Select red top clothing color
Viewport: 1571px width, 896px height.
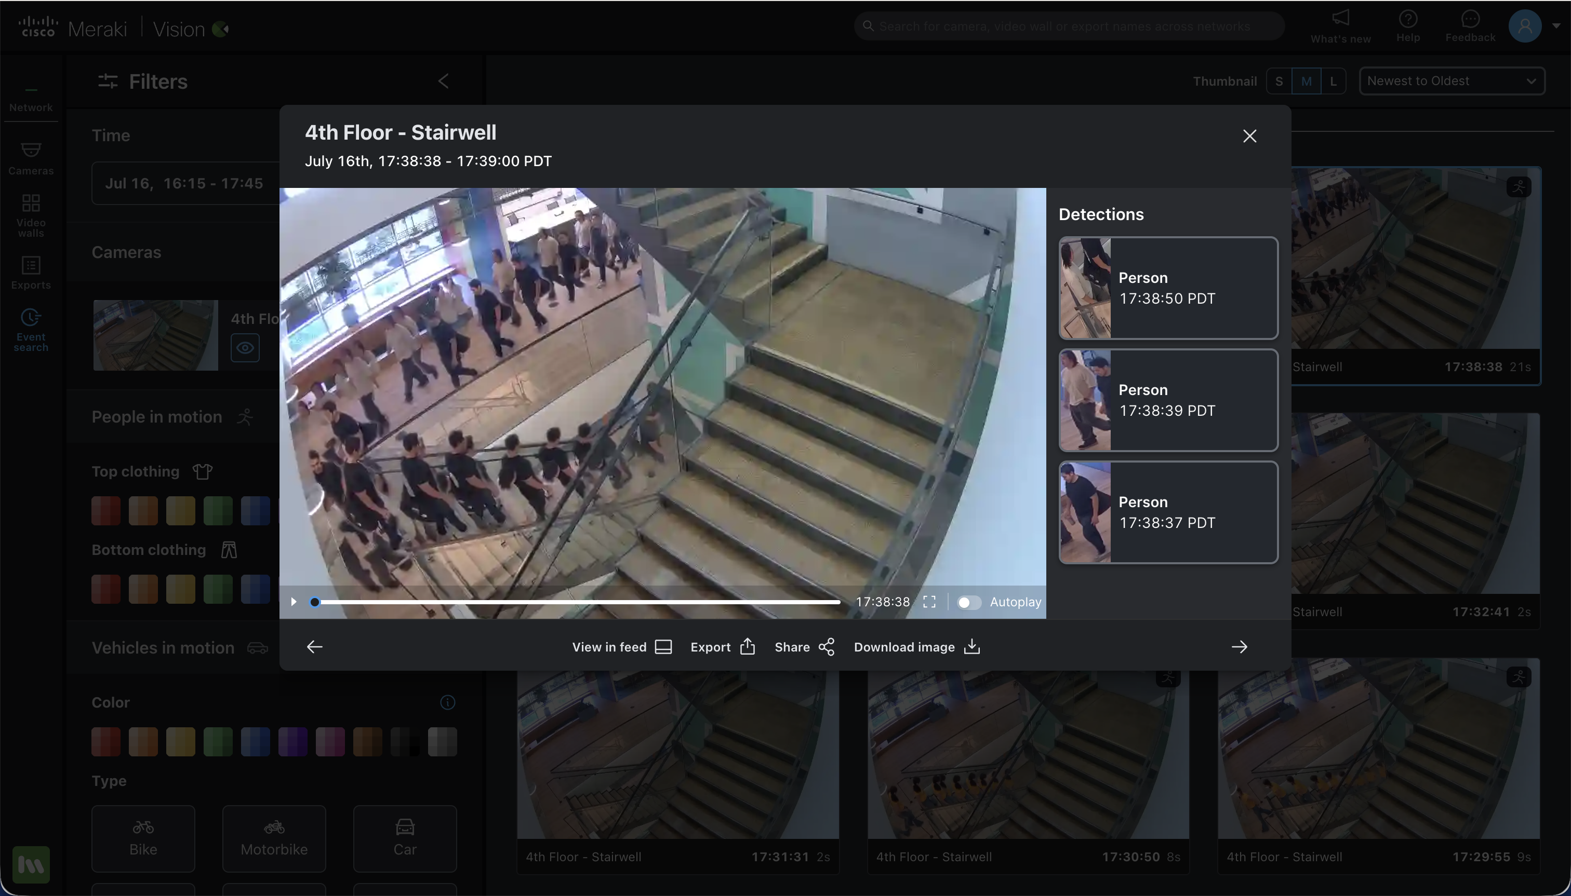pos(106,511)
